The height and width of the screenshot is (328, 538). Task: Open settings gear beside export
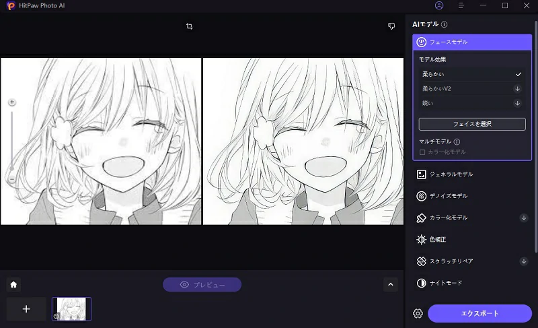coord(418,313)
